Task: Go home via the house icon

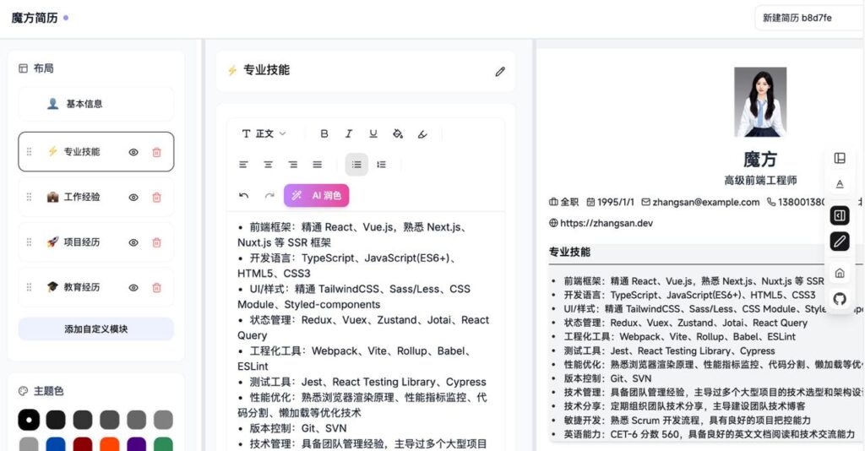Action: click(x=840, y=273)
